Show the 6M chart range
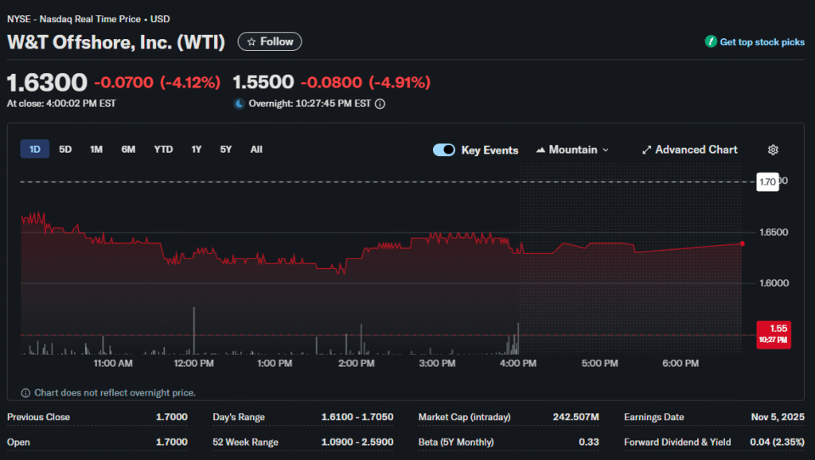 [128, 149]
